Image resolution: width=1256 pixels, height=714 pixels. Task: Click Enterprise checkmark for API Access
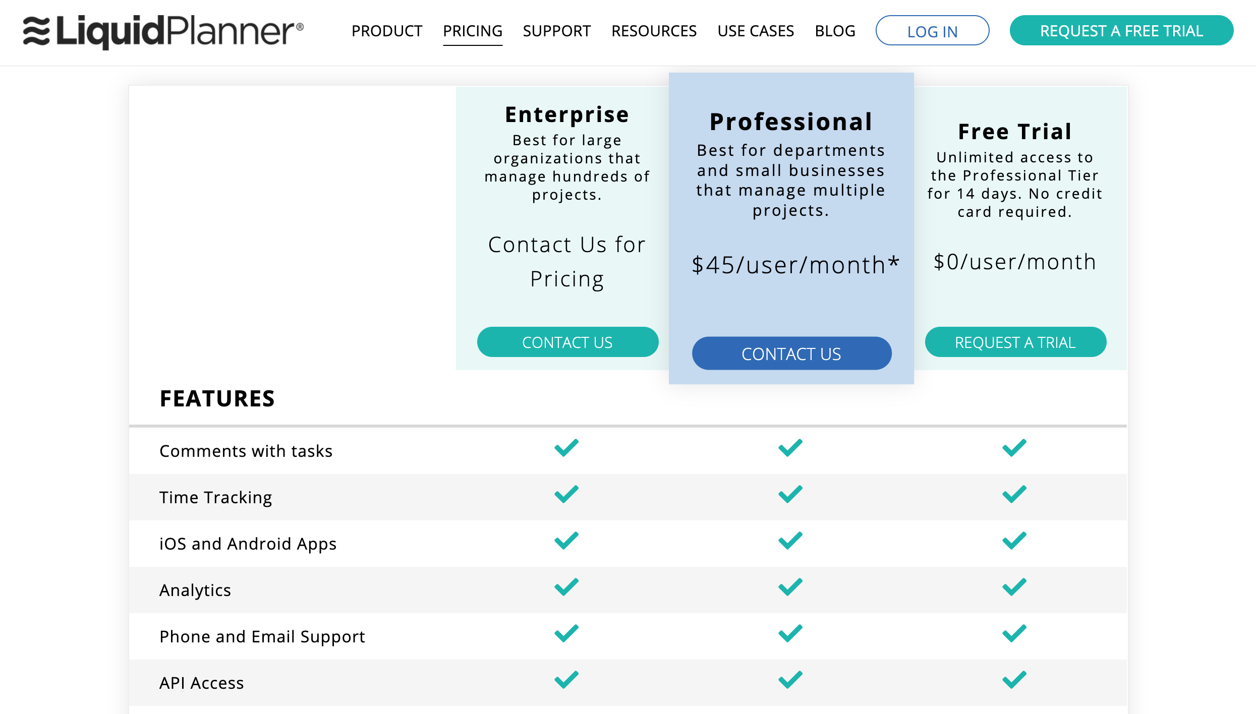point(566,680)
